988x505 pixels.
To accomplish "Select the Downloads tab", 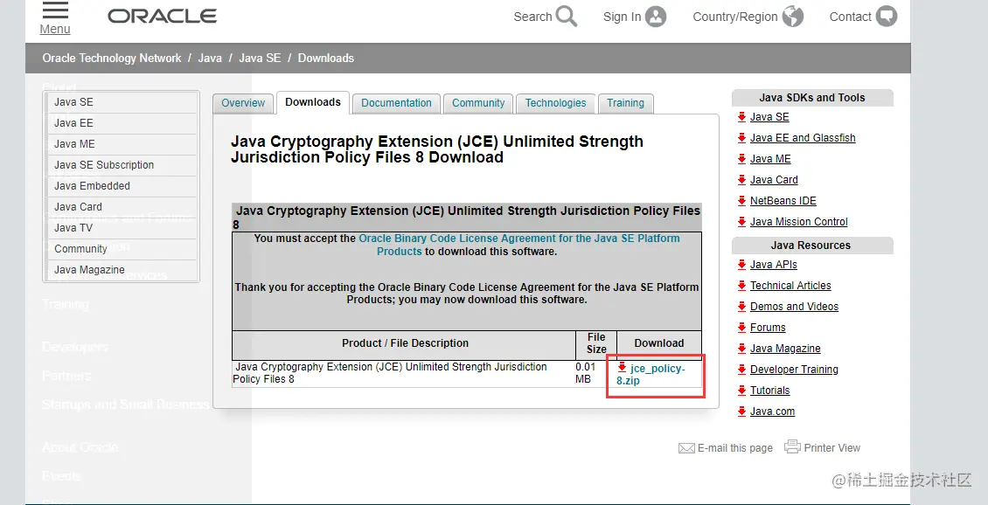I will click(x=312, y=102).
